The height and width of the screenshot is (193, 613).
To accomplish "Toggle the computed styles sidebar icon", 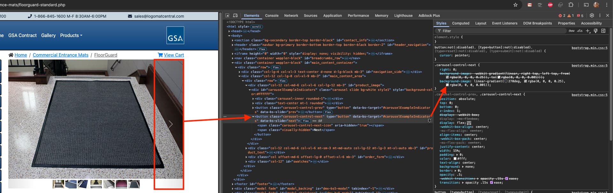I will click(603, 31).
